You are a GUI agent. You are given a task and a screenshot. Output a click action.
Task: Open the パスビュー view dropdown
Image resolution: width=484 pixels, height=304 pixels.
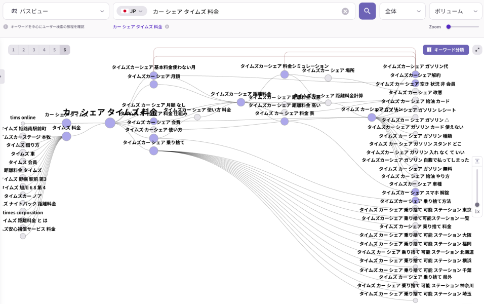coord(56,11)
